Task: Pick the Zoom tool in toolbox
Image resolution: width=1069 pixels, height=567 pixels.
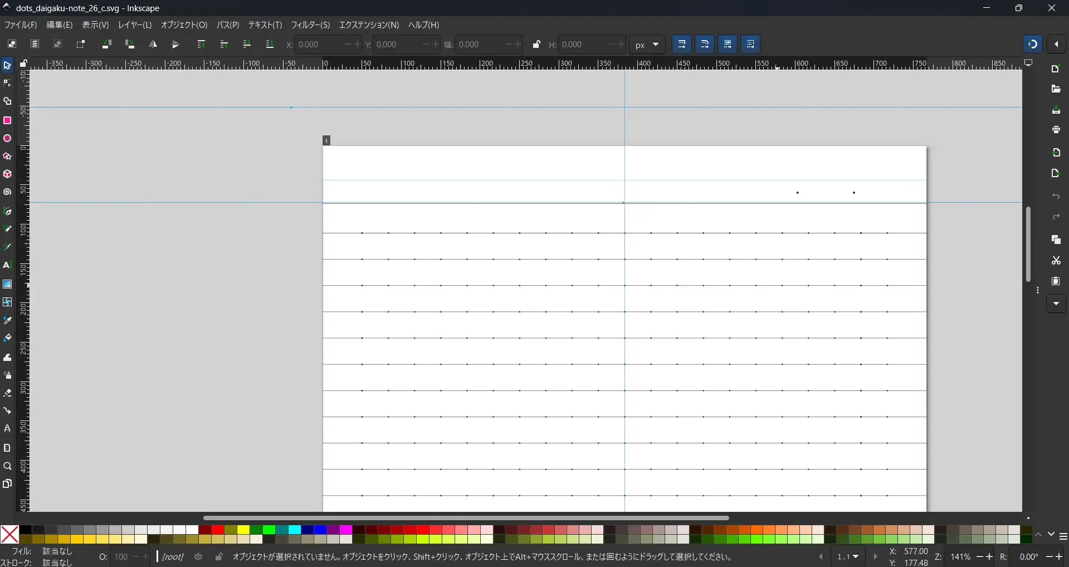Action: 7,466
